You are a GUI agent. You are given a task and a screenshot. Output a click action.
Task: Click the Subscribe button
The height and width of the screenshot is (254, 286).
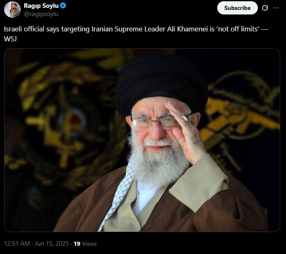pos(238,8)
